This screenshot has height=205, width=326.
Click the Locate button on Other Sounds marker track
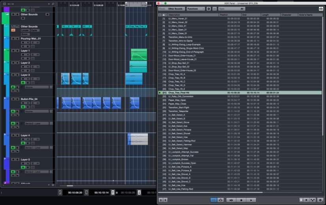click(x=25, y=30)
